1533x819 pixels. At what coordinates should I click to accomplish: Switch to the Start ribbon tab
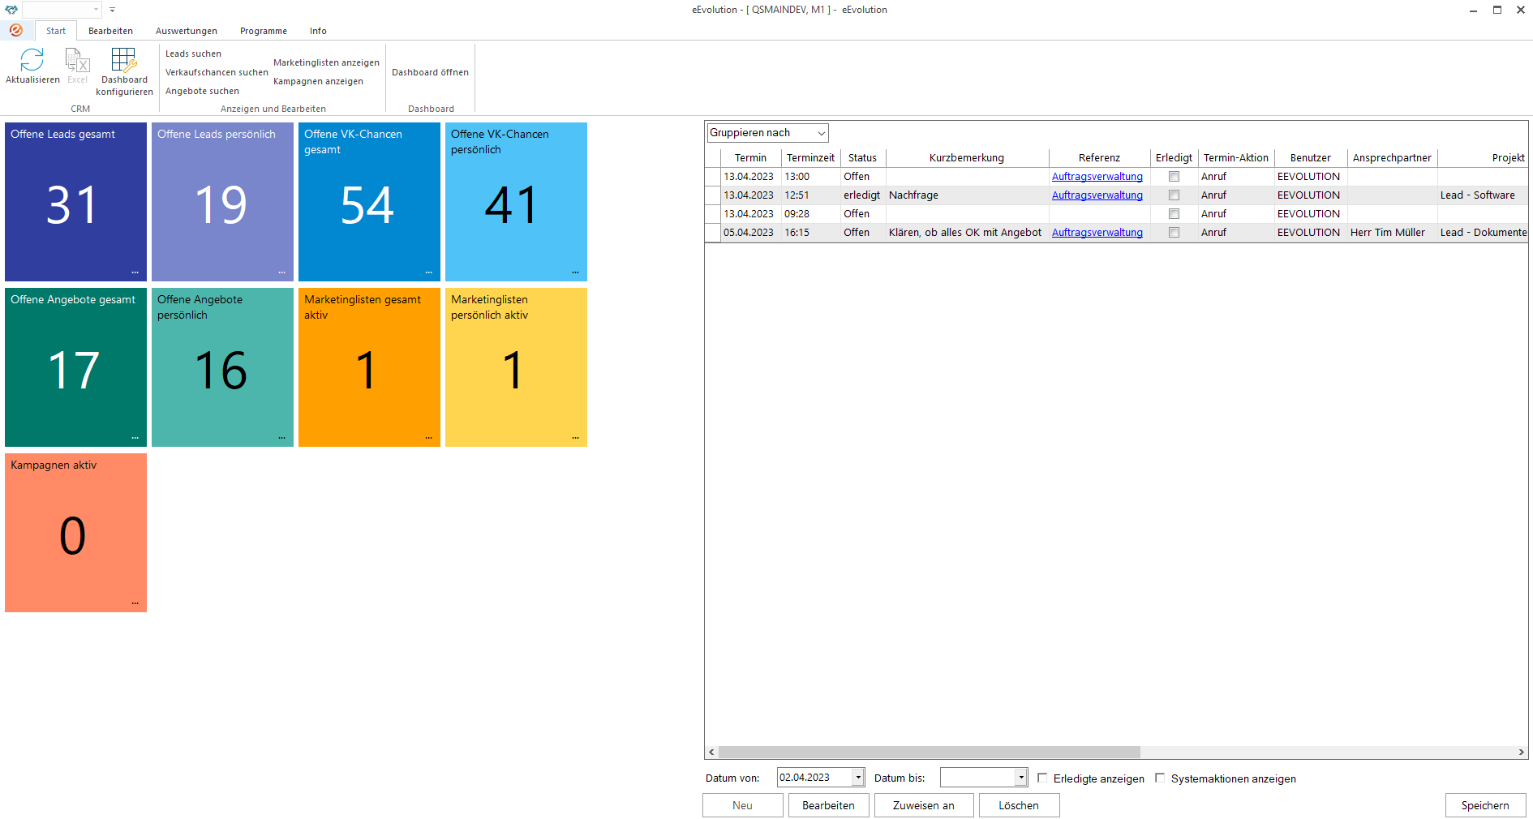[56, 31]
